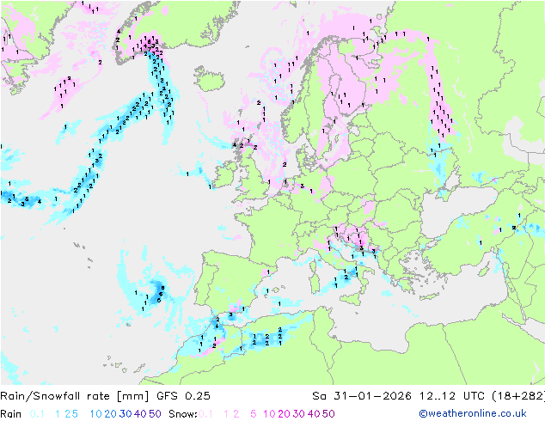Select the Rain legend value 30
The image size is (545, 421).
(126, 414)
